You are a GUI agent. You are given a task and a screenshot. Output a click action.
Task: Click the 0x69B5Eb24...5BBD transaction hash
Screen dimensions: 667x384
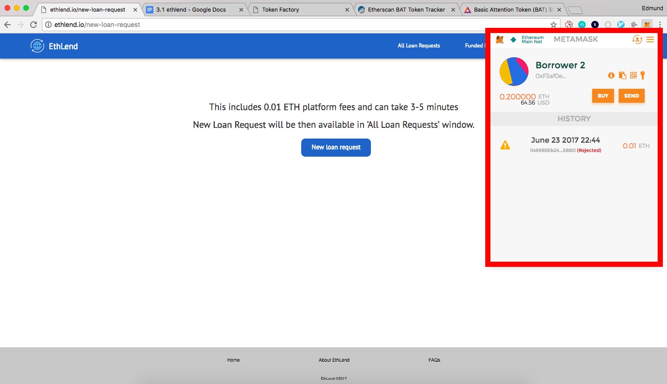[x=553, y=150]
